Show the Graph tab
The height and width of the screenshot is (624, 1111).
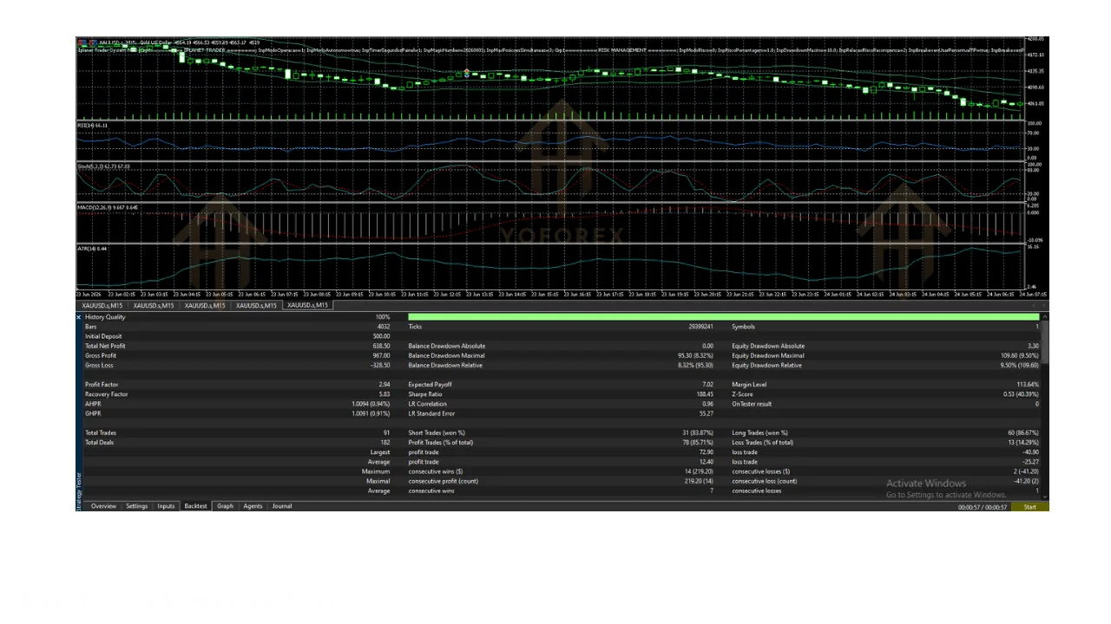tap(225, 506)
